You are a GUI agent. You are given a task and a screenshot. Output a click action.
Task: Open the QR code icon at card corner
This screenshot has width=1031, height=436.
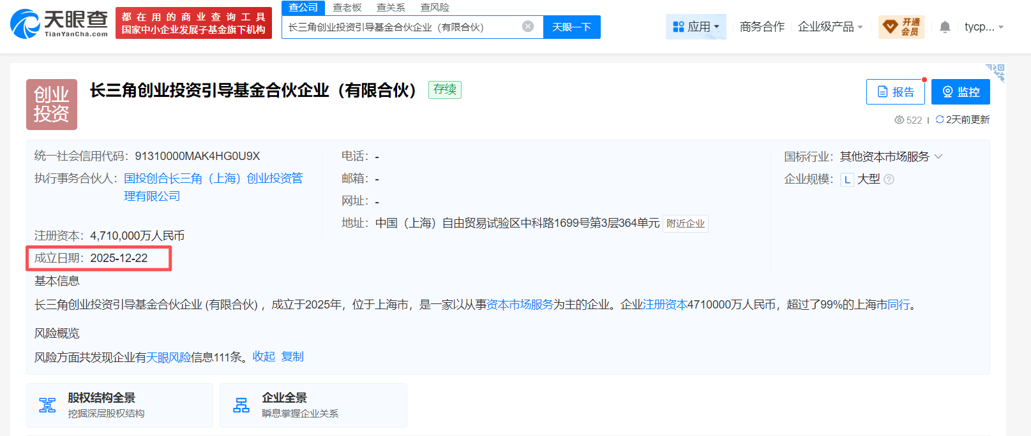click(996, 72)
